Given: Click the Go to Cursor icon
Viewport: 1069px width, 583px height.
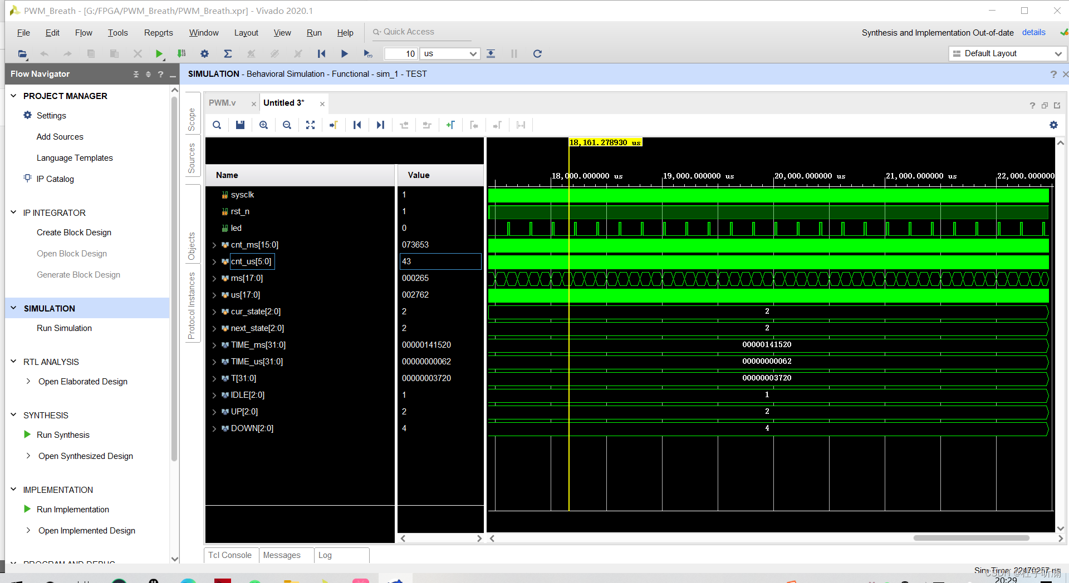Looking at the screenshot, I should (334, 125).
